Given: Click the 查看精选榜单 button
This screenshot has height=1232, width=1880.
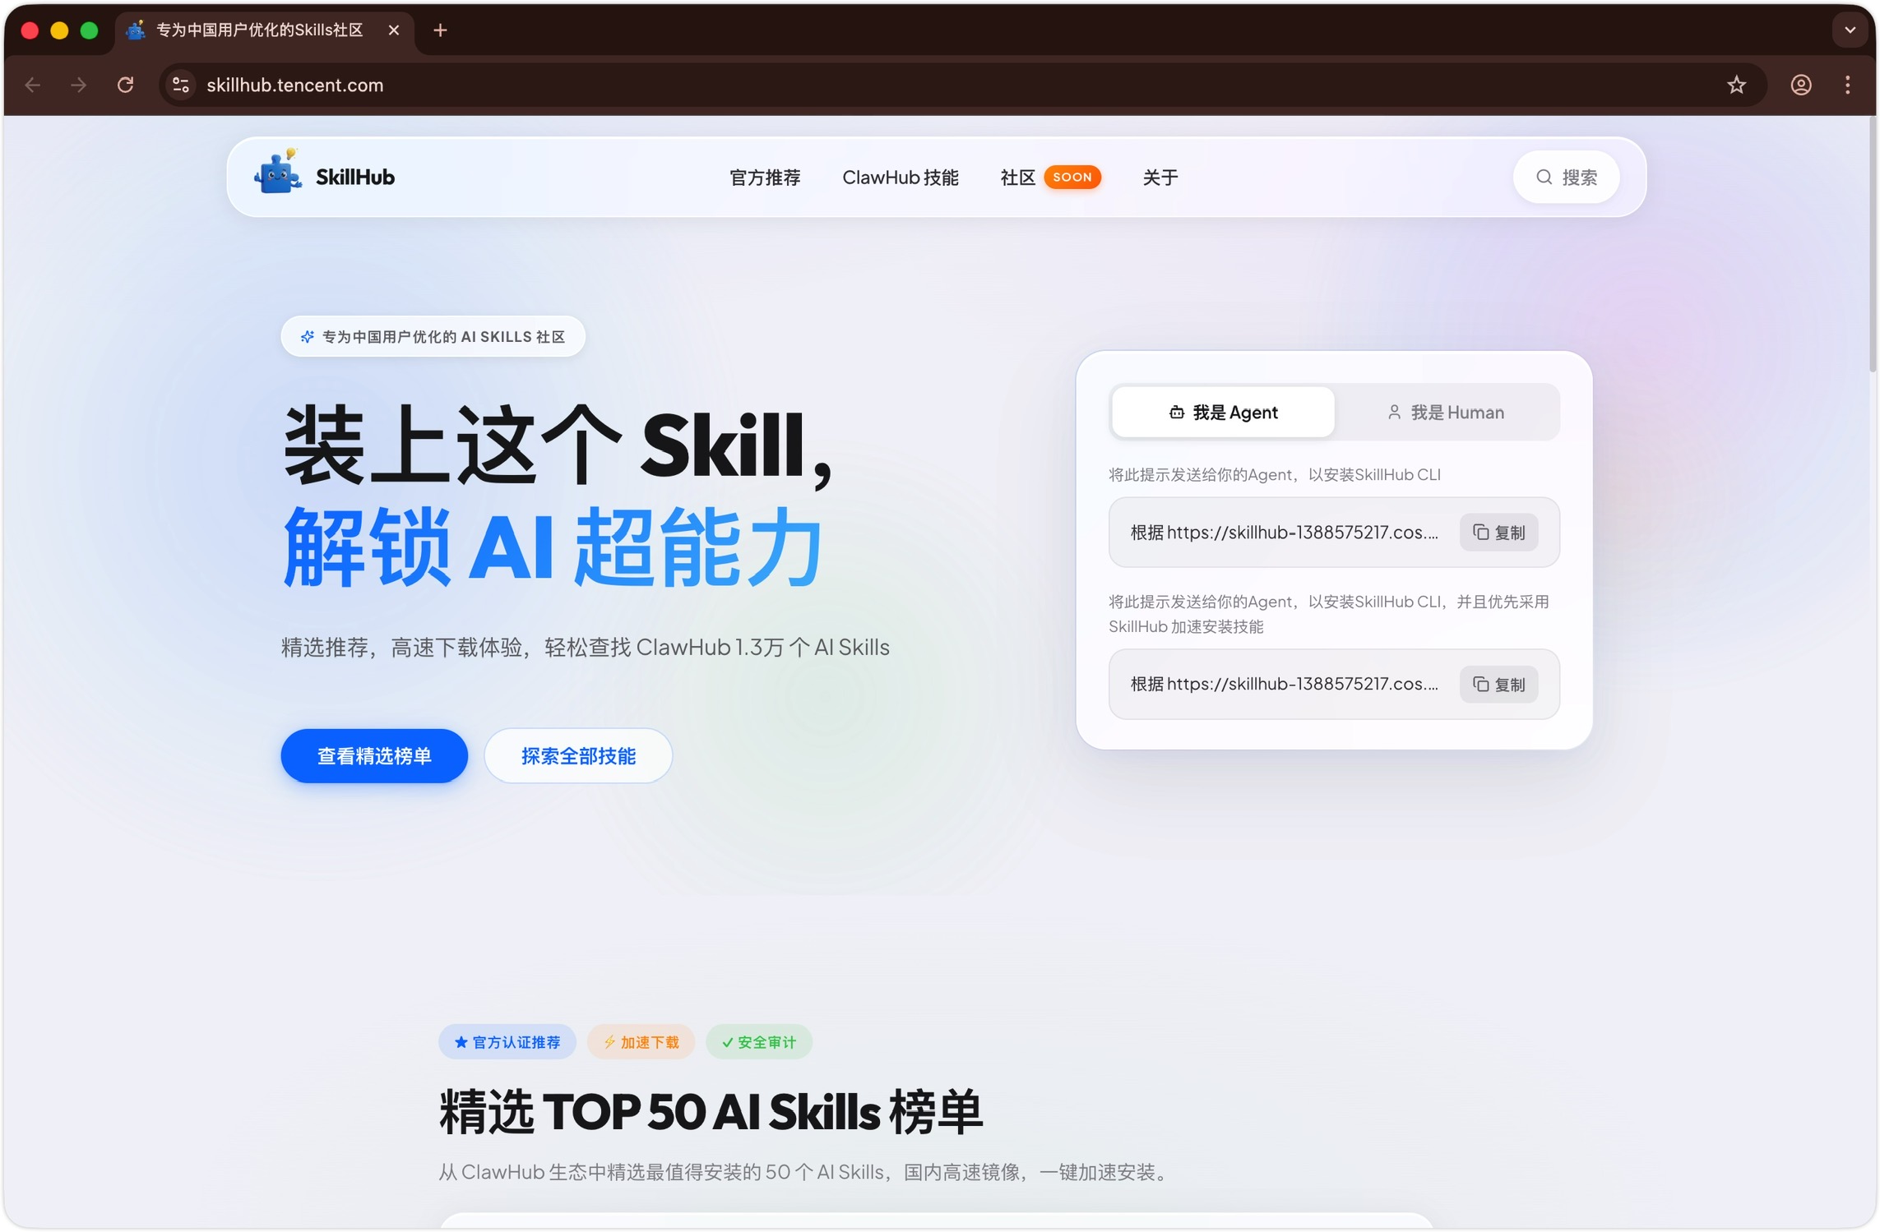Looking at the screenshot, I should tap(374, 755).
